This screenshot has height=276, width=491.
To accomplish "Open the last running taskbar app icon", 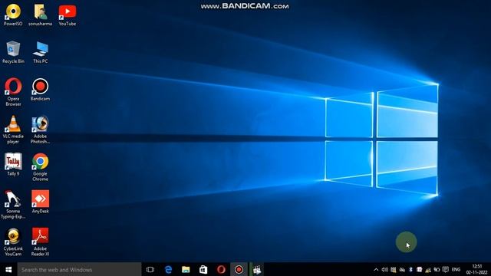I will point(257,269).
